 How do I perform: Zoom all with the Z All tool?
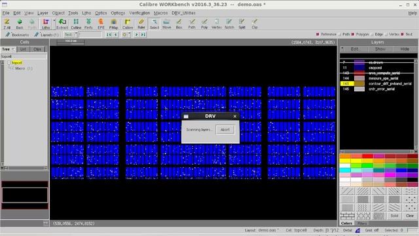pos(7,24)
